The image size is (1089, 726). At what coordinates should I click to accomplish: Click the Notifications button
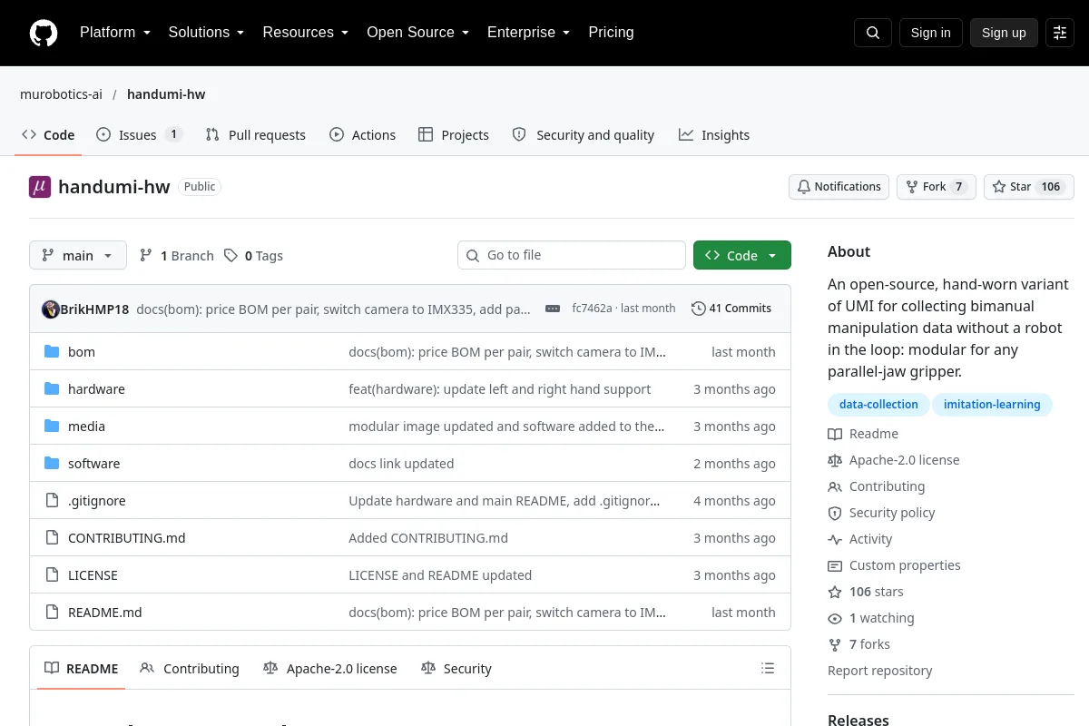point(839,187)
